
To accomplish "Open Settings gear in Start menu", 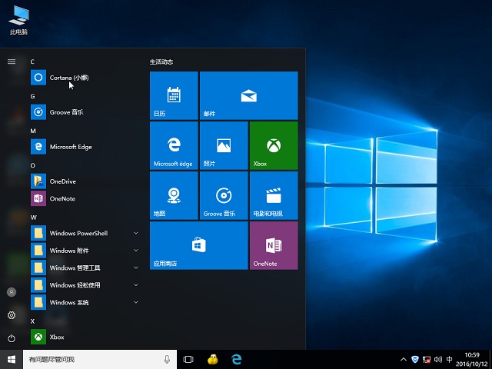I will coord(12,315).
